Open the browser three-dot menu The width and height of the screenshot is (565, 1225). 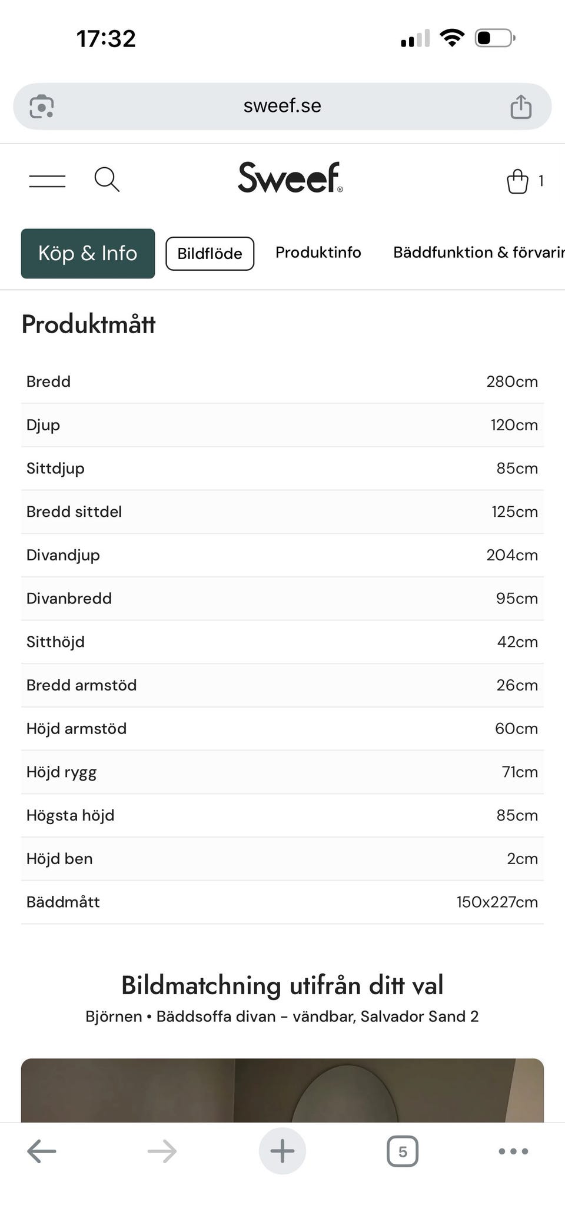(x=513, y=1151)
